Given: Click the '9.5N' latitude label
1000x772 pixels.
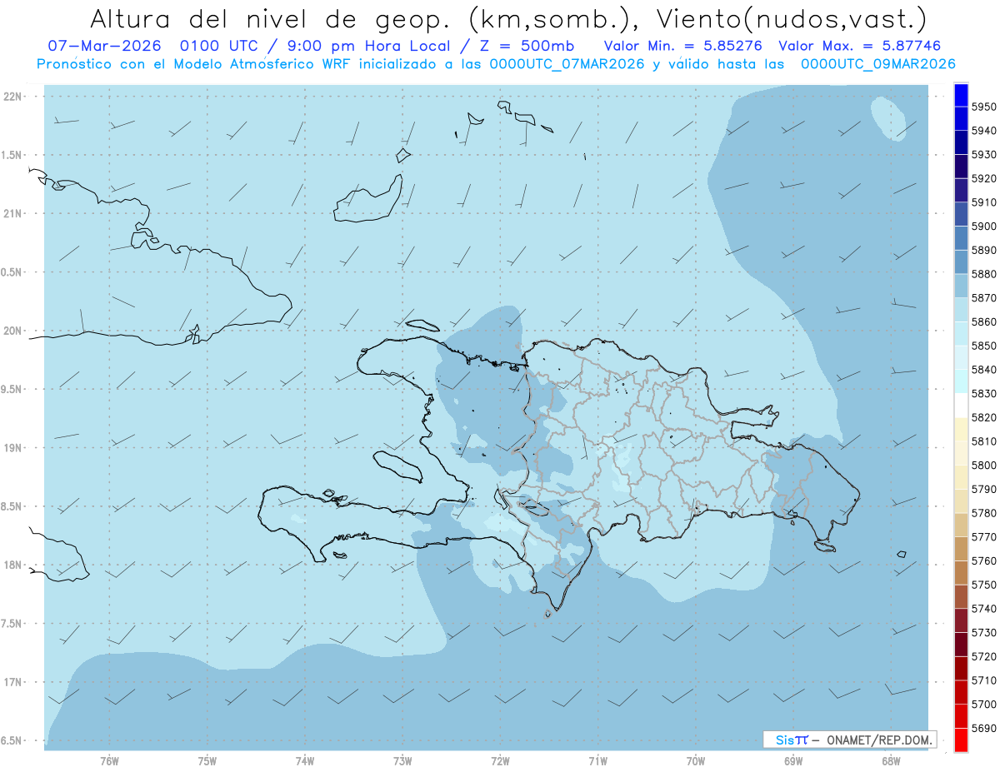Looking at the screenshot, I should pos(12,389).
